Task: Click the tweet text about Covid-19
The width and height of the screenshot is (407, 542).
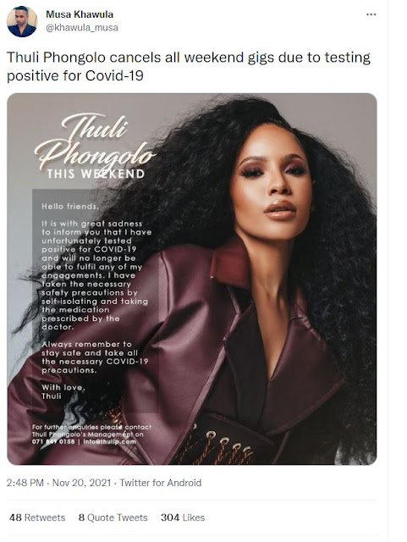Action: pyautogui.click(x=189, y=66)
